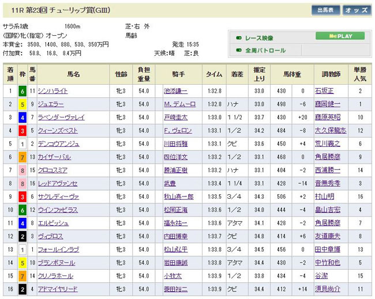Image resolution: width=375 pixels, height=299 pixels.
Task: Open the 全周パトロール video link
Action: point(265,51)
